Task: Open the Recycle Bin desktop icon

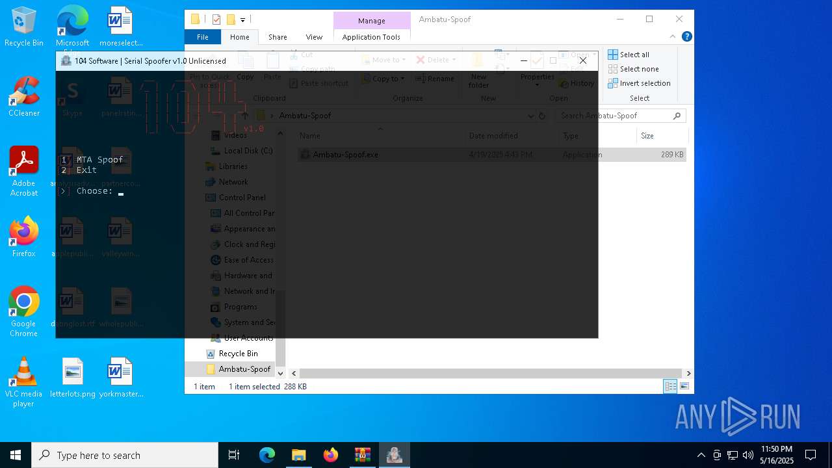Action: coord(24,27)
